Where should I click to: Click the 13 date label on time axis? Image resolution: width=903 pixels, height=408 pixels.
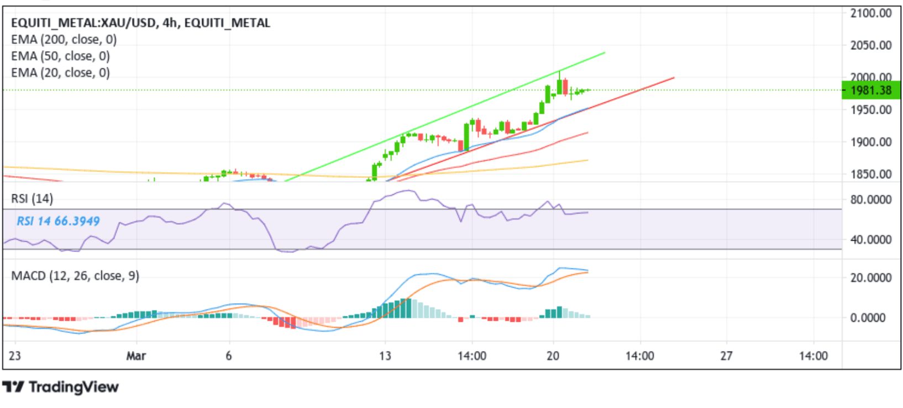(385, 356)
